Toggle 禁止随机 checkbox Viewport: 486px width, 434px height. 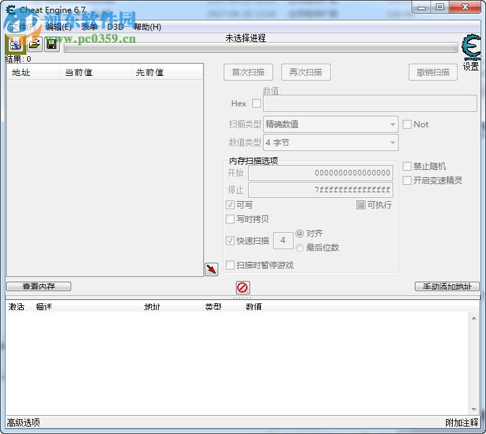tap(407, 167)
